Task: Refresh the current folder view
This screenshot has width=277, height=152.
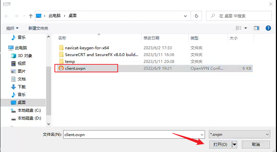Action: click(197, 16)
